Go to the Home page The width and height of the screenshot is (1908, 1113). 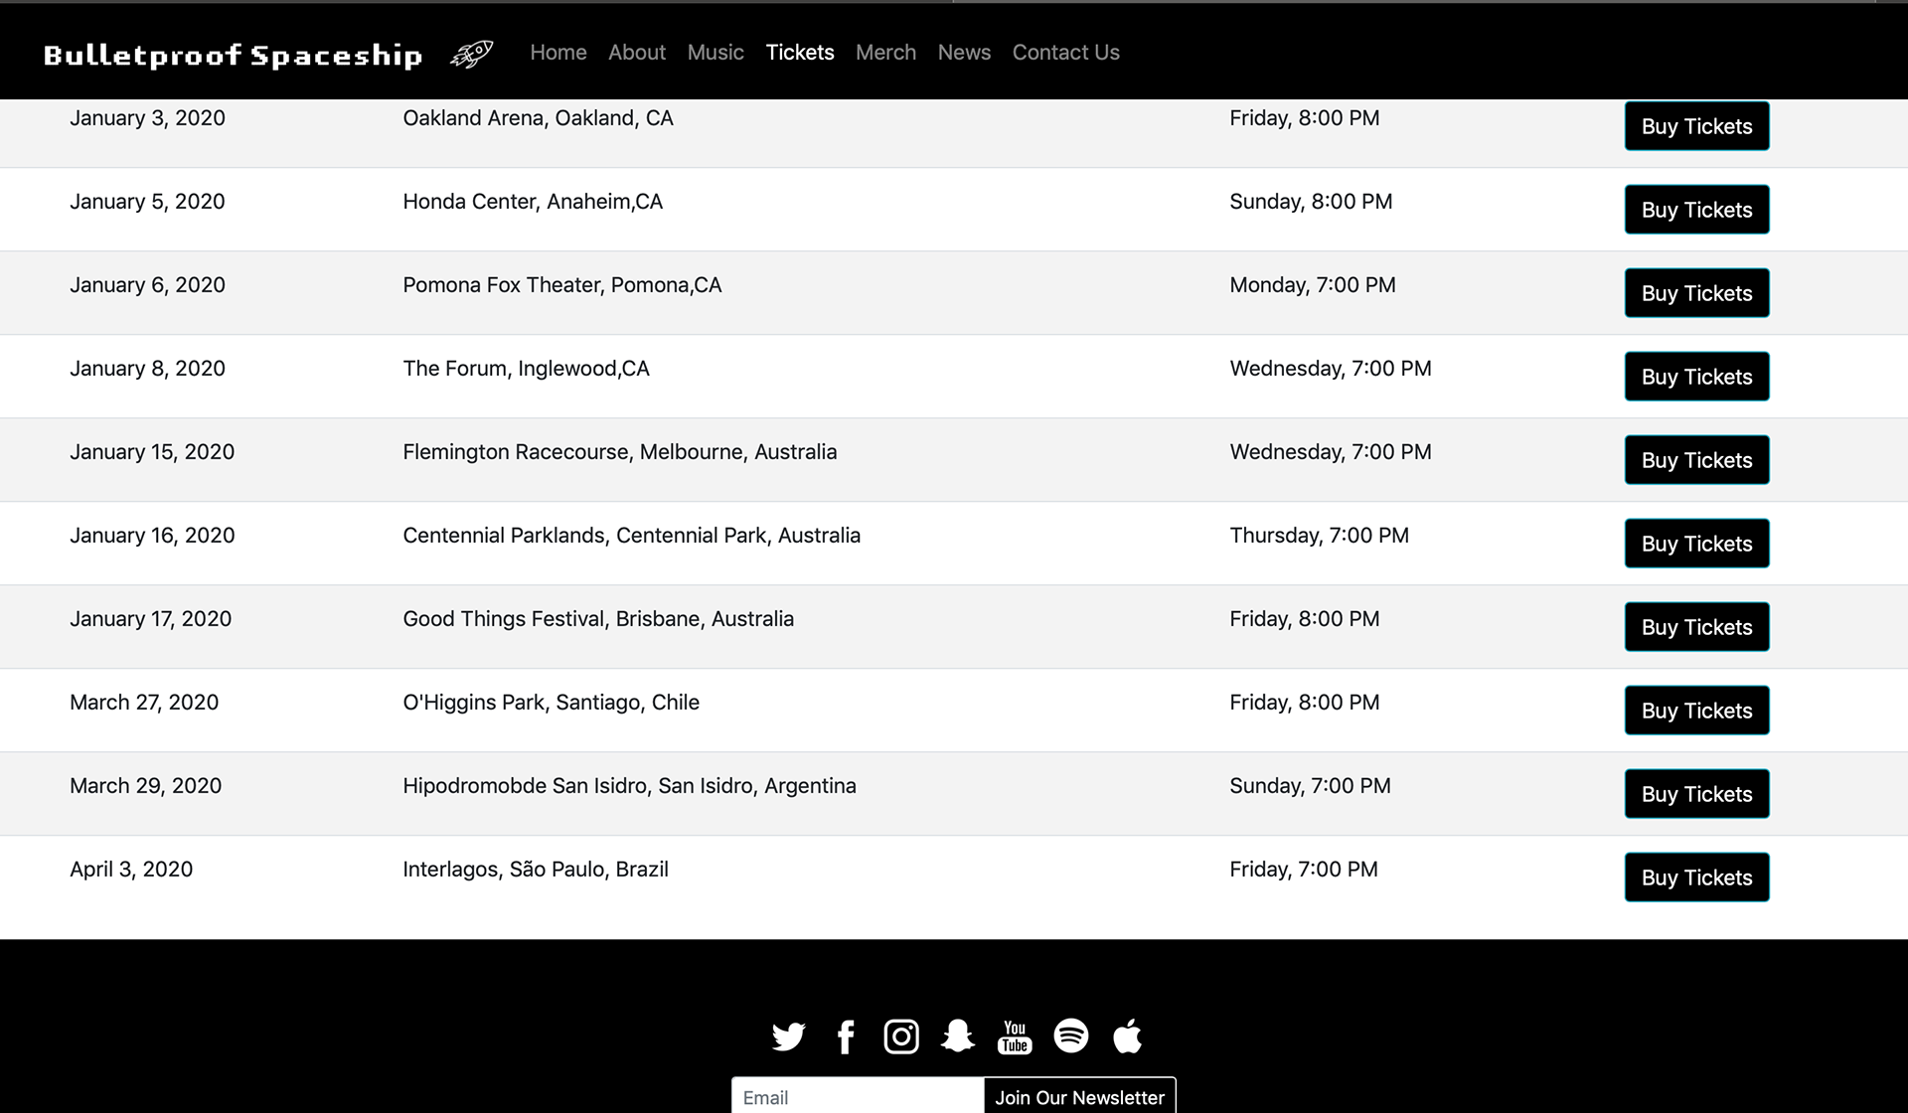[558, 53]
